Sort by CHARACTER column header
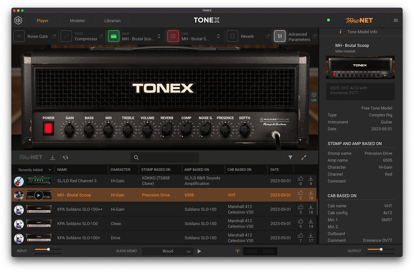This screenshot has height=272, width=414. pos(120,169)
